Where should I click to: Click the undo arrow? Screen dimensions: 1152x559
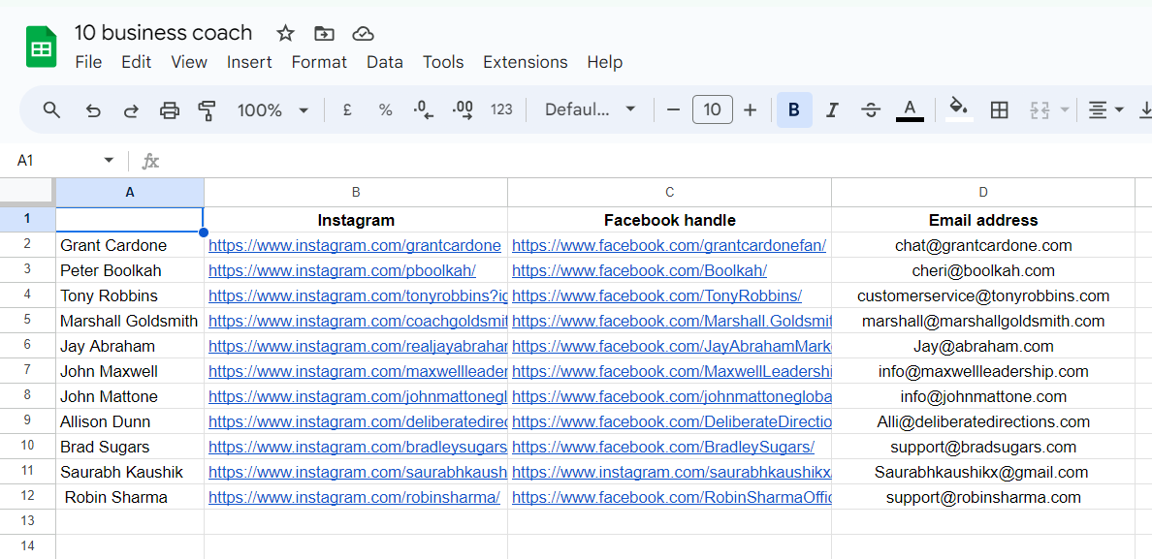click(92, 110)
